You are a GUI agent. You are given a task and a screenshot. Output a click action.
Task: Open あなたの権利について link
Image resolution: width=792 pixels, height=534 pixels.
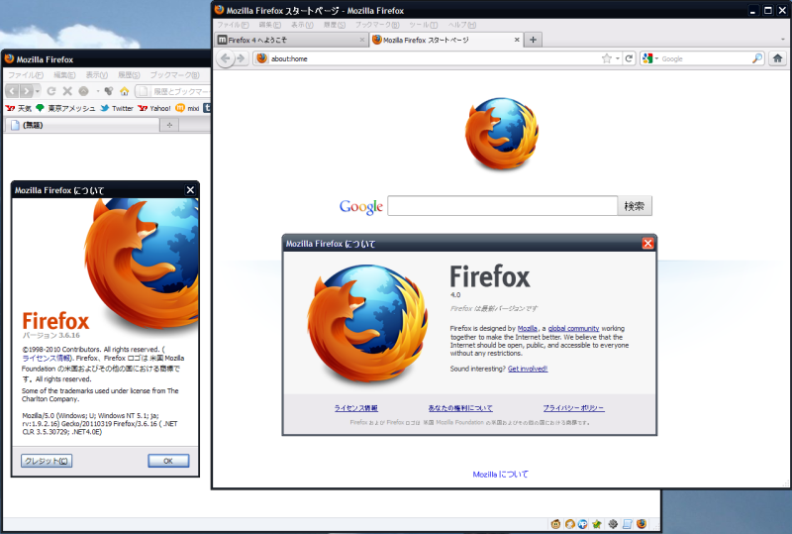point(460,408)
